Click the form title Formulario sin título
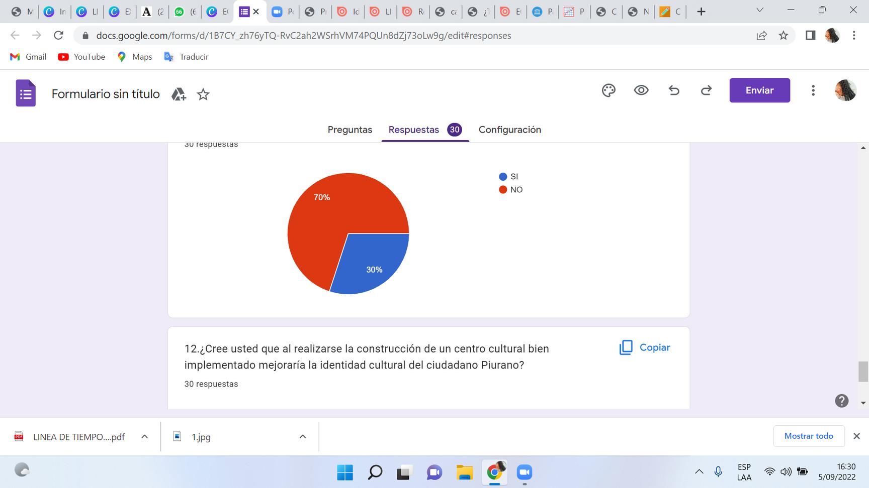This screenshot has width=869, height=488. pyautogui.click(x=106, y=94)
